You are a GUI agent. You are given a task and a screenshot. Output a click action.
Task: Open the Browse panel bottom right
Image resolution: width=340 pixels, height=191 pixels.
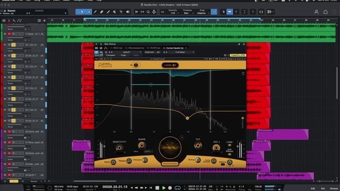(334, 188)
